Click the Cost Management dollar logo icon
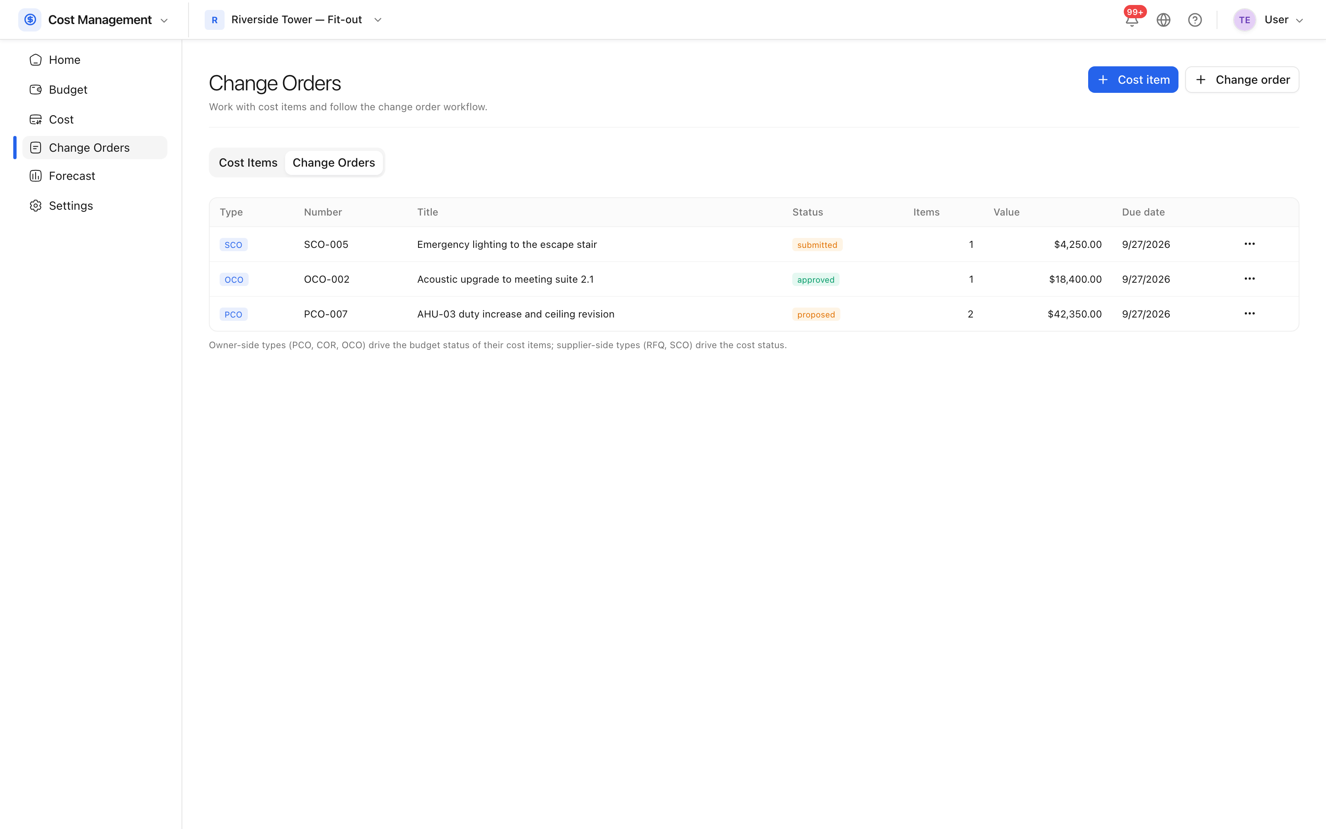 (x=30, y=20)
